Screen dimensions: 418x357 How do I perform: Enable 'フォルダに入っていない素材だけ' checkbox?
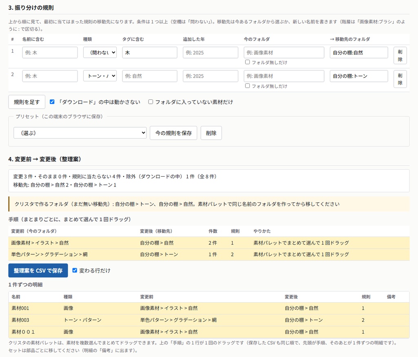(151, 102)
